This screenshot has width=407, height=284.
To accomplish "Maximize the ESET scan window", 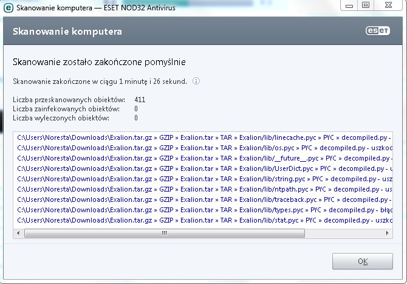I will [x=366, y=5].
